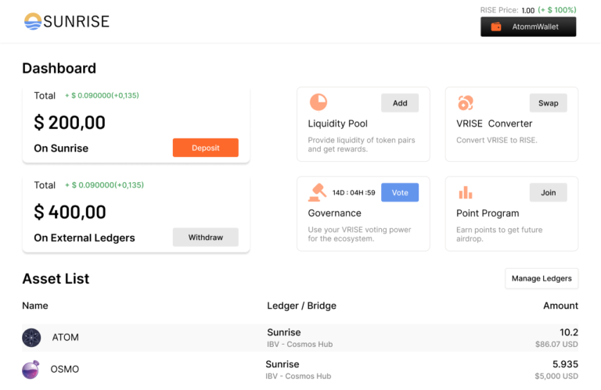This screenshot has width=601, height=390.
Task: Click Sunrise ledger in the OSMO row
Action: tap(282, 364)
